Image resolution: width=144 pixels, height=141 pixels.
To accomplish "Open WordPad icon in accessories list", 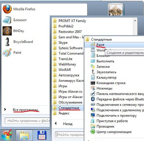I will 93,50.
